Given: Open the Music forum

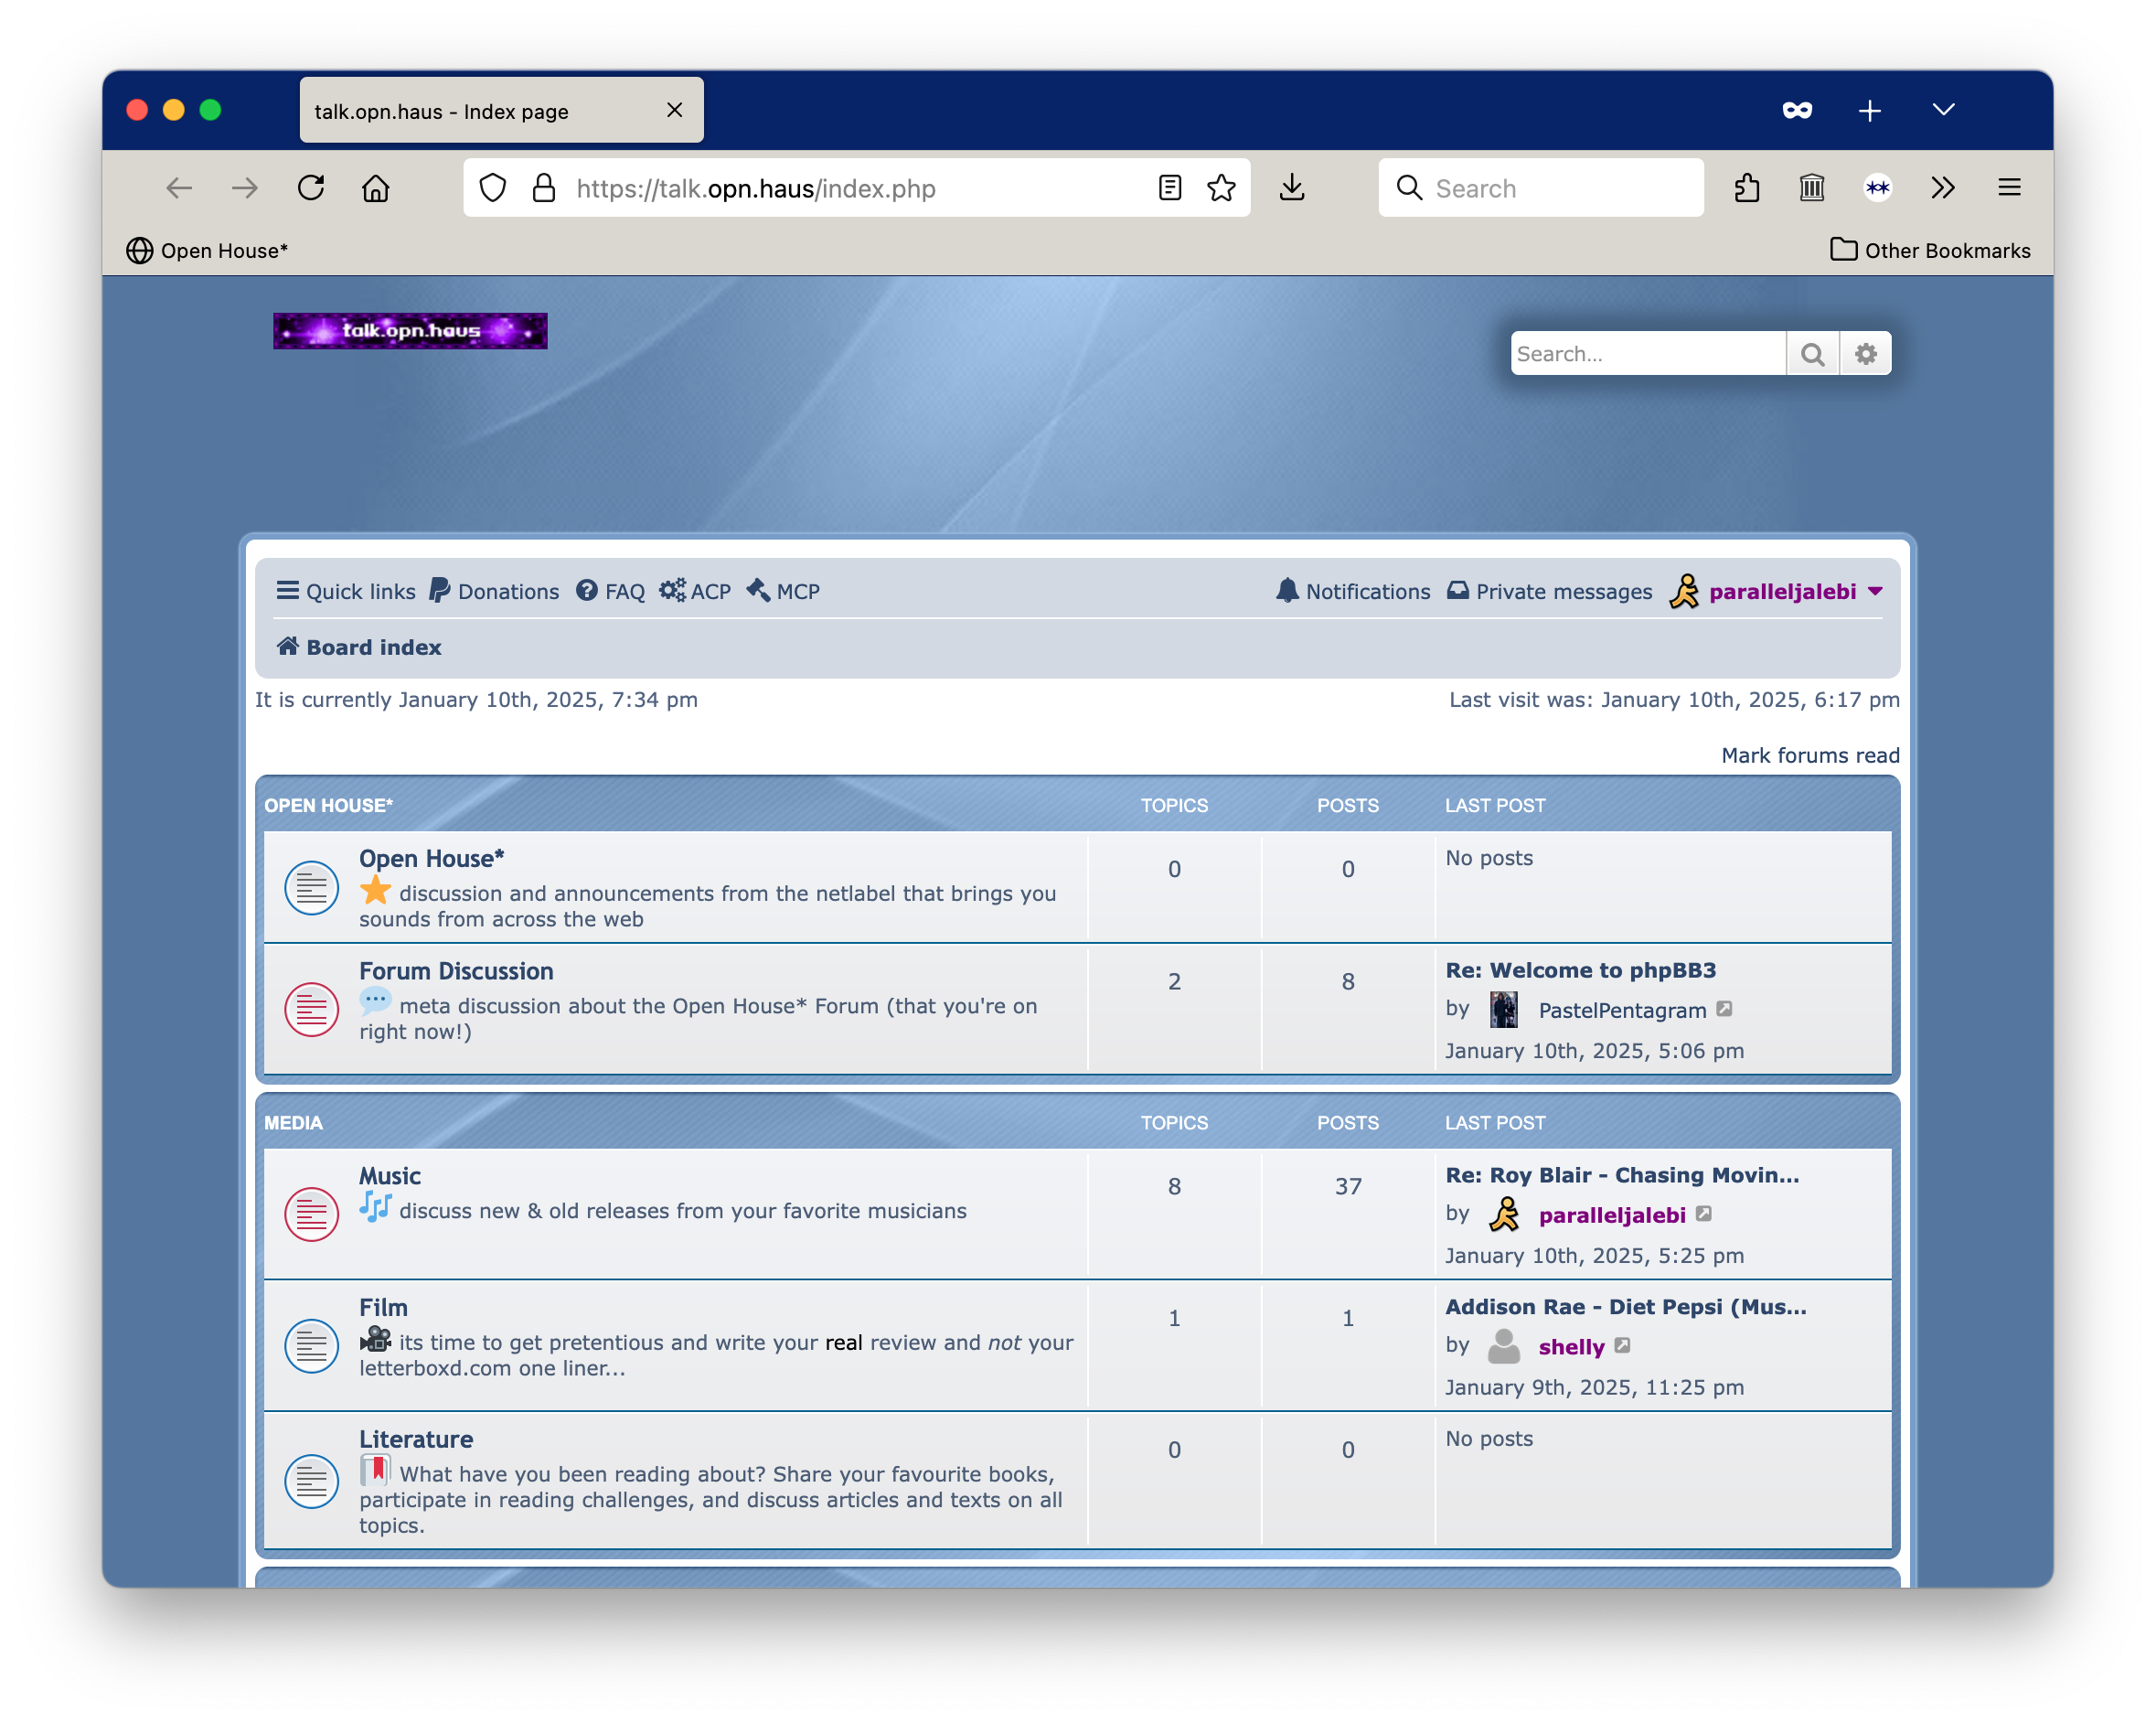Looking at the screenshot, I should click(x=390, y=1176).
